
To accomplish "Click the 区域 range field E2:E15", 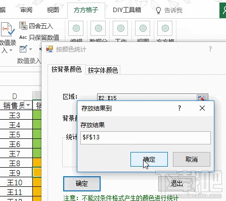I will pyautogui.click(x=147, y=98).
